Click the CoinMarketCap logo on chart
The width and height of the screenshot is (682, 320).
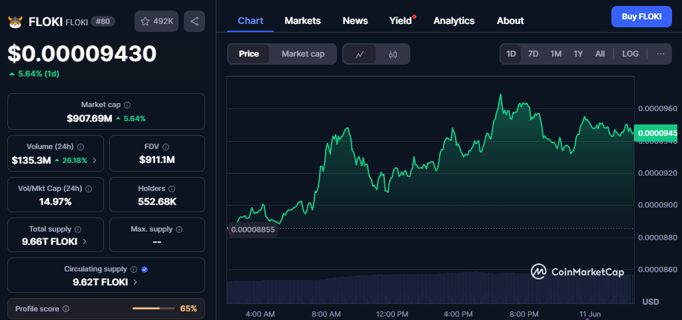tap(577, 272)
